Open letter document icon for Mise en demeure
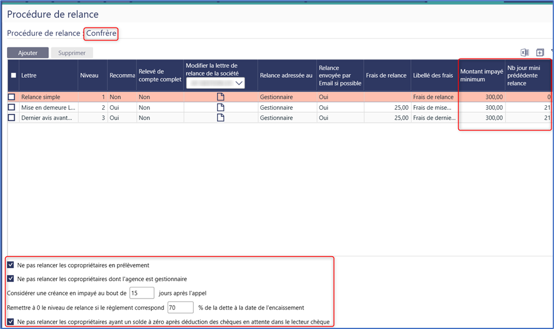 [x=221, y=107]
